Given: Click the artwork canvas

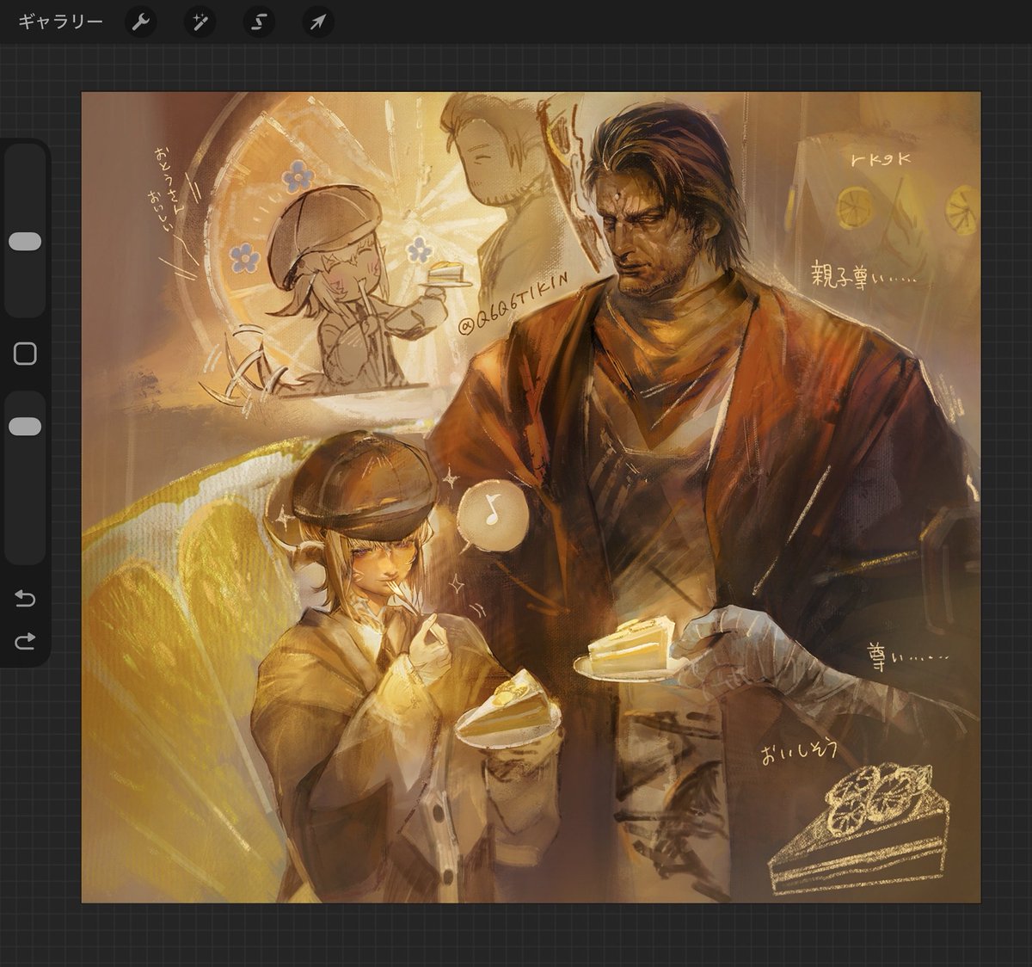Looking at the screenshot, I should [531, 497].
